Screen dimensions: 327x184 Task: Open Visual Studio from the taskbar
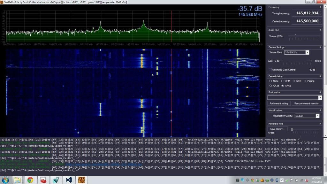pyautogui.click(x=69, y=180)
